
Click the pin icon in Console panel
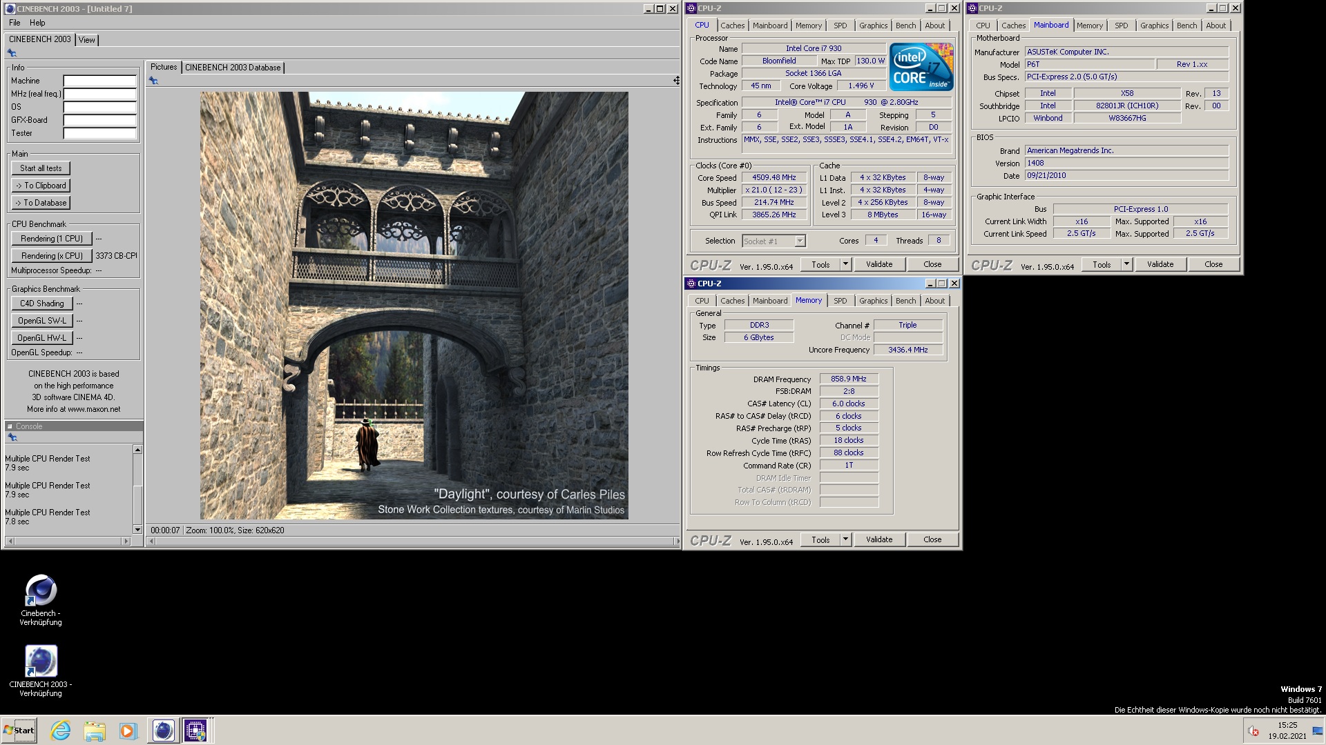point(12,437)
